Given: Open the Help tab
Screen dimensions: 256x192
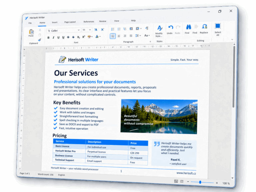Looking at the screenshot, I should 133,21.
